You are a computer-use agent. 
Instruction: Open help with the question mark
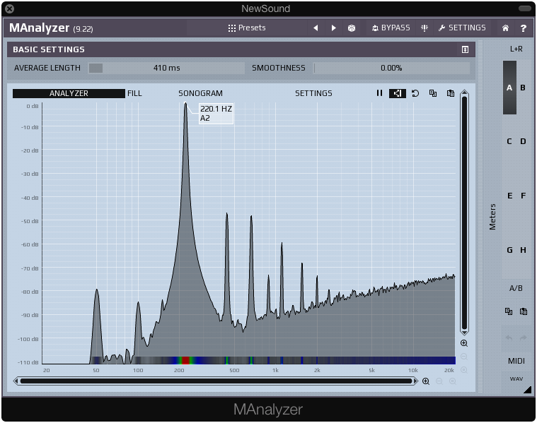point(524,28)
